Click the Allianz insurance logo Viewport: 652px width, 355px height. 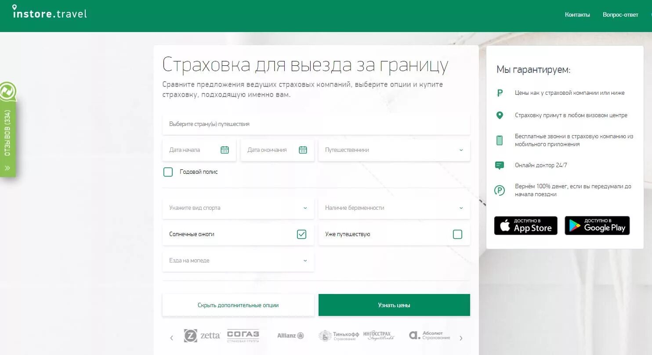coord(290,336)
